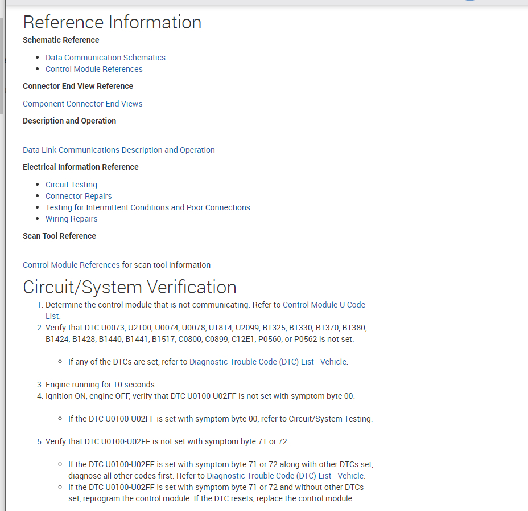Open Control Module References under Schematic Reference
The height and width of the screenshot is (511, 528).
coord(94,69)
